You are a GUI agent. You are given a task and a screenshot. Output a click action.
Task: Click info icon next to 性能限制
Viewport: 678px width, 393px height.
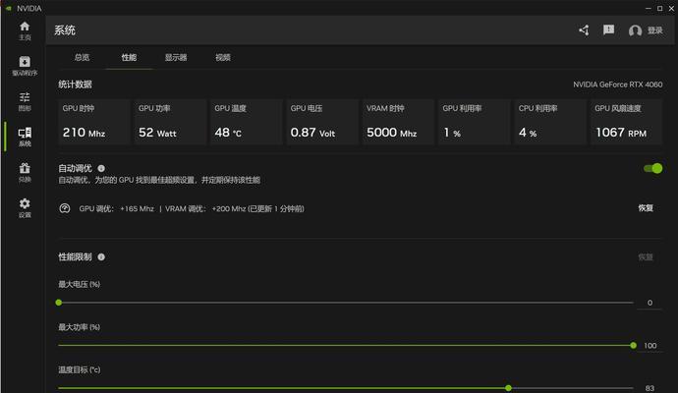pos(101,256)
